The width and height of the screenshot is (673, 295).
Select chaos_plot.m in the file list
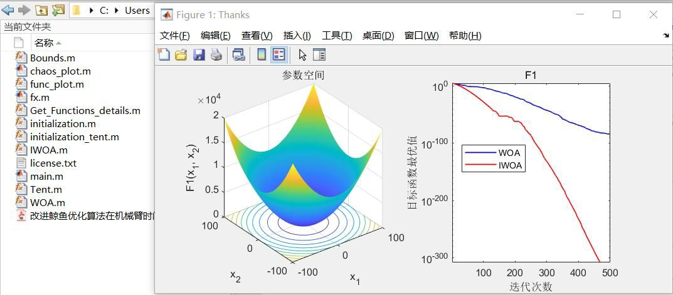click(60, 71)
